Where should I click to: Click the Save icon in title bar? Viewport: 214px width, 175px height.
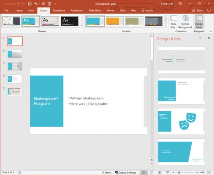(x=30, y=4)
